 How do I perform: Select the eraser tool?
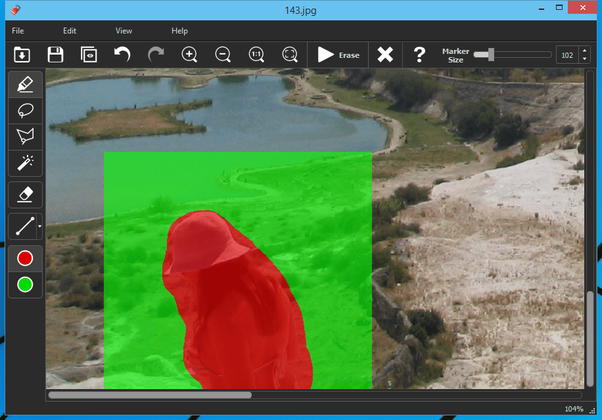25,194
